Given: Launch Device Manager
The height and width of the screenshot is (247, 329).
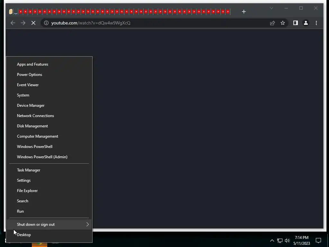Looking at the screenshot, I should (x=49, y=105).
